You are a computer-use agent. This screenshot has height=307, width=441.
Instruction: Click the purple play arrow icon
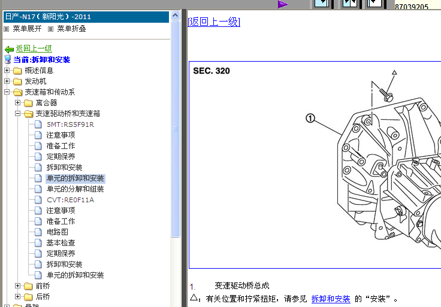pos(283,4)
